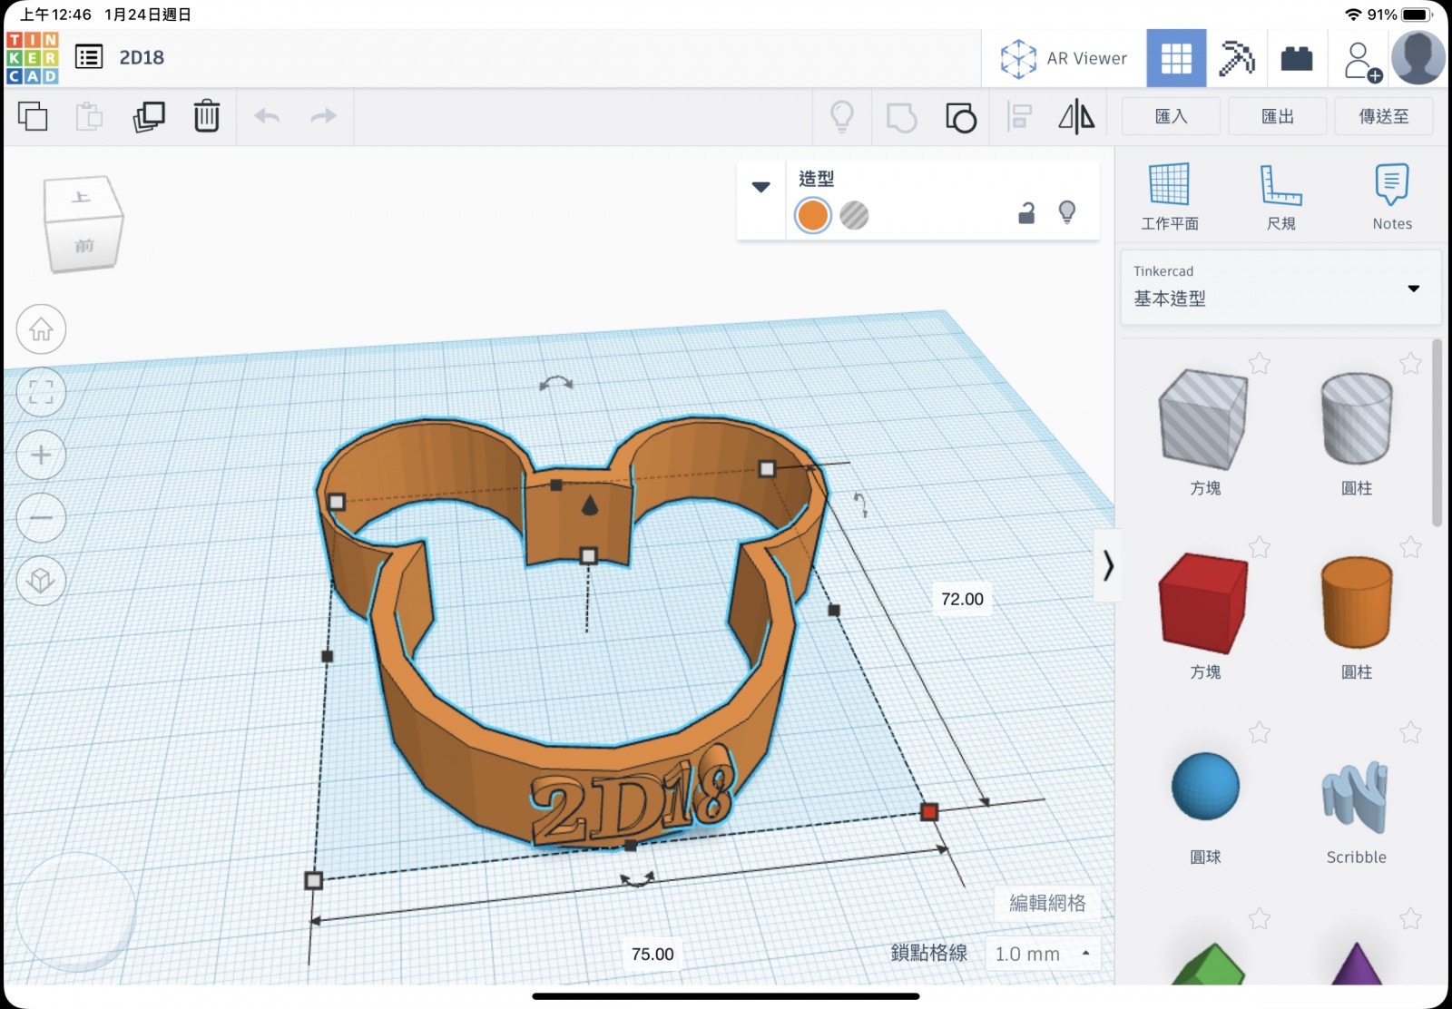Favorite the sphere with star
The image size is (1452, 1009).
point(1259,732)
